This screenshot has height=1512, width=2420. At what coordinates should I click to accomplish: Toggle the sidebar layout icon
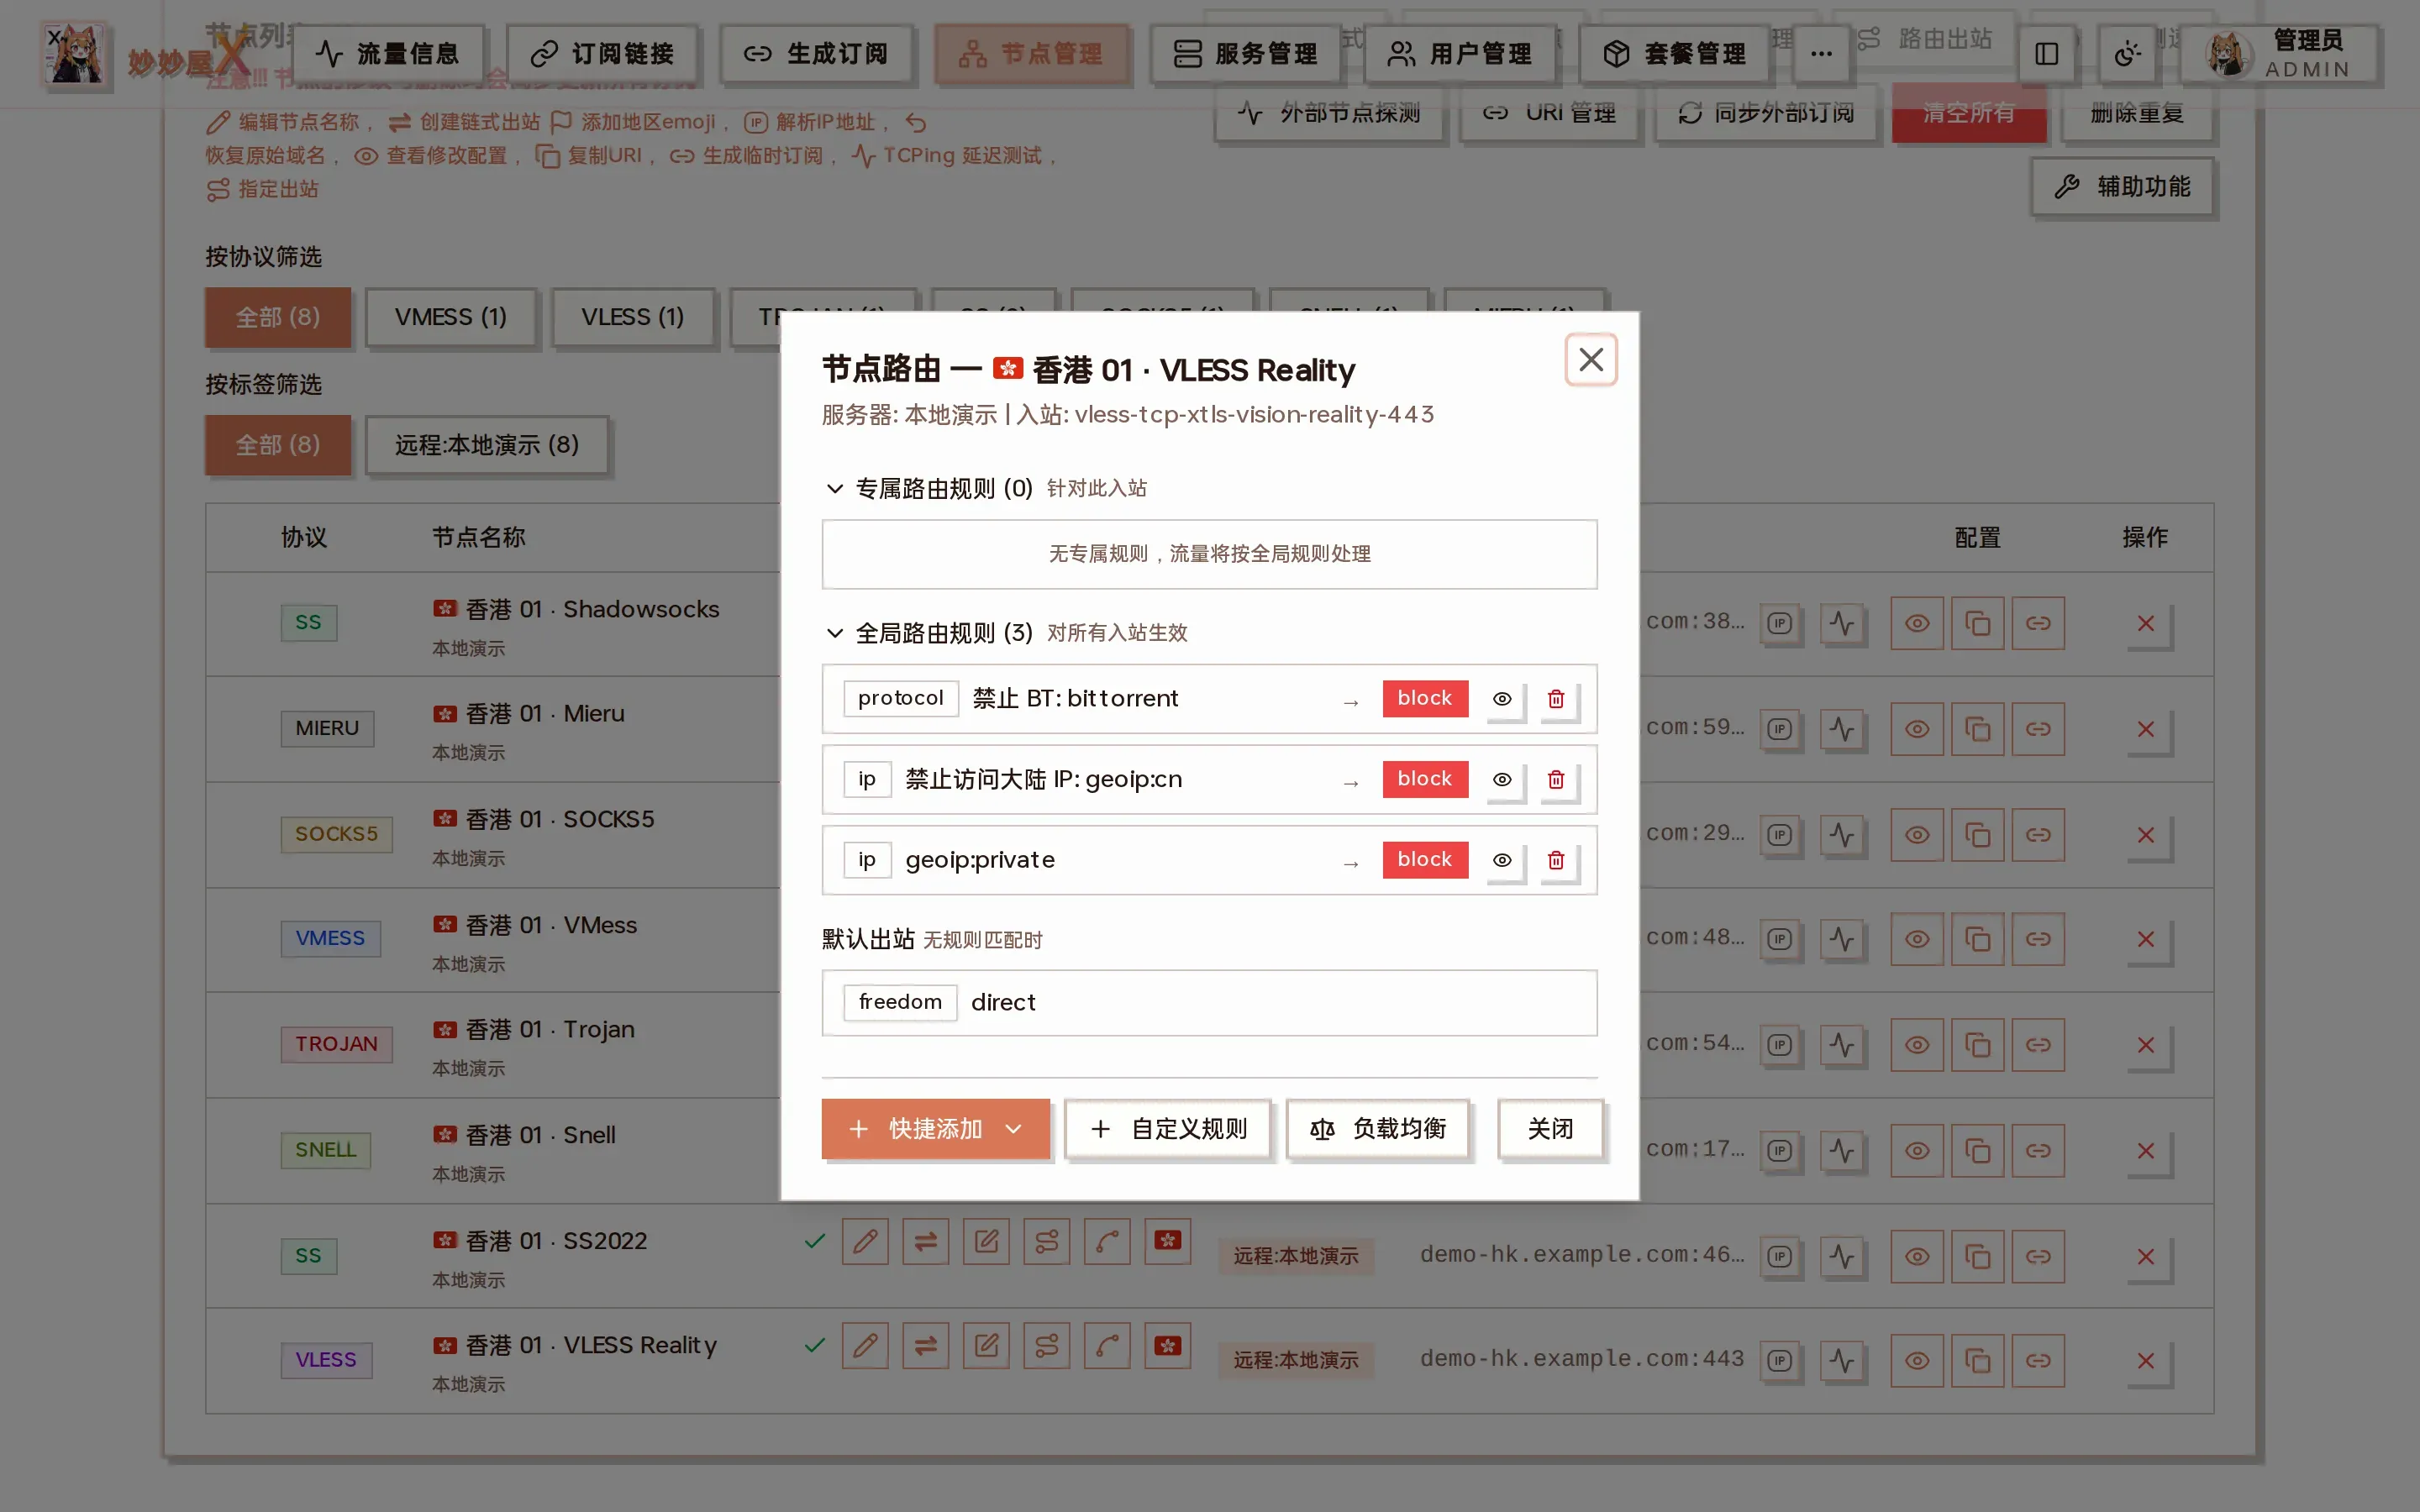[x=2046, y=54]
